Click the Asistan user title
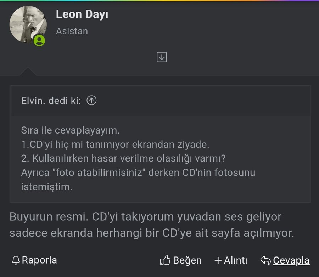Viewport: 319px width, 277px height. pyautogui.click(x=72, y=31)
